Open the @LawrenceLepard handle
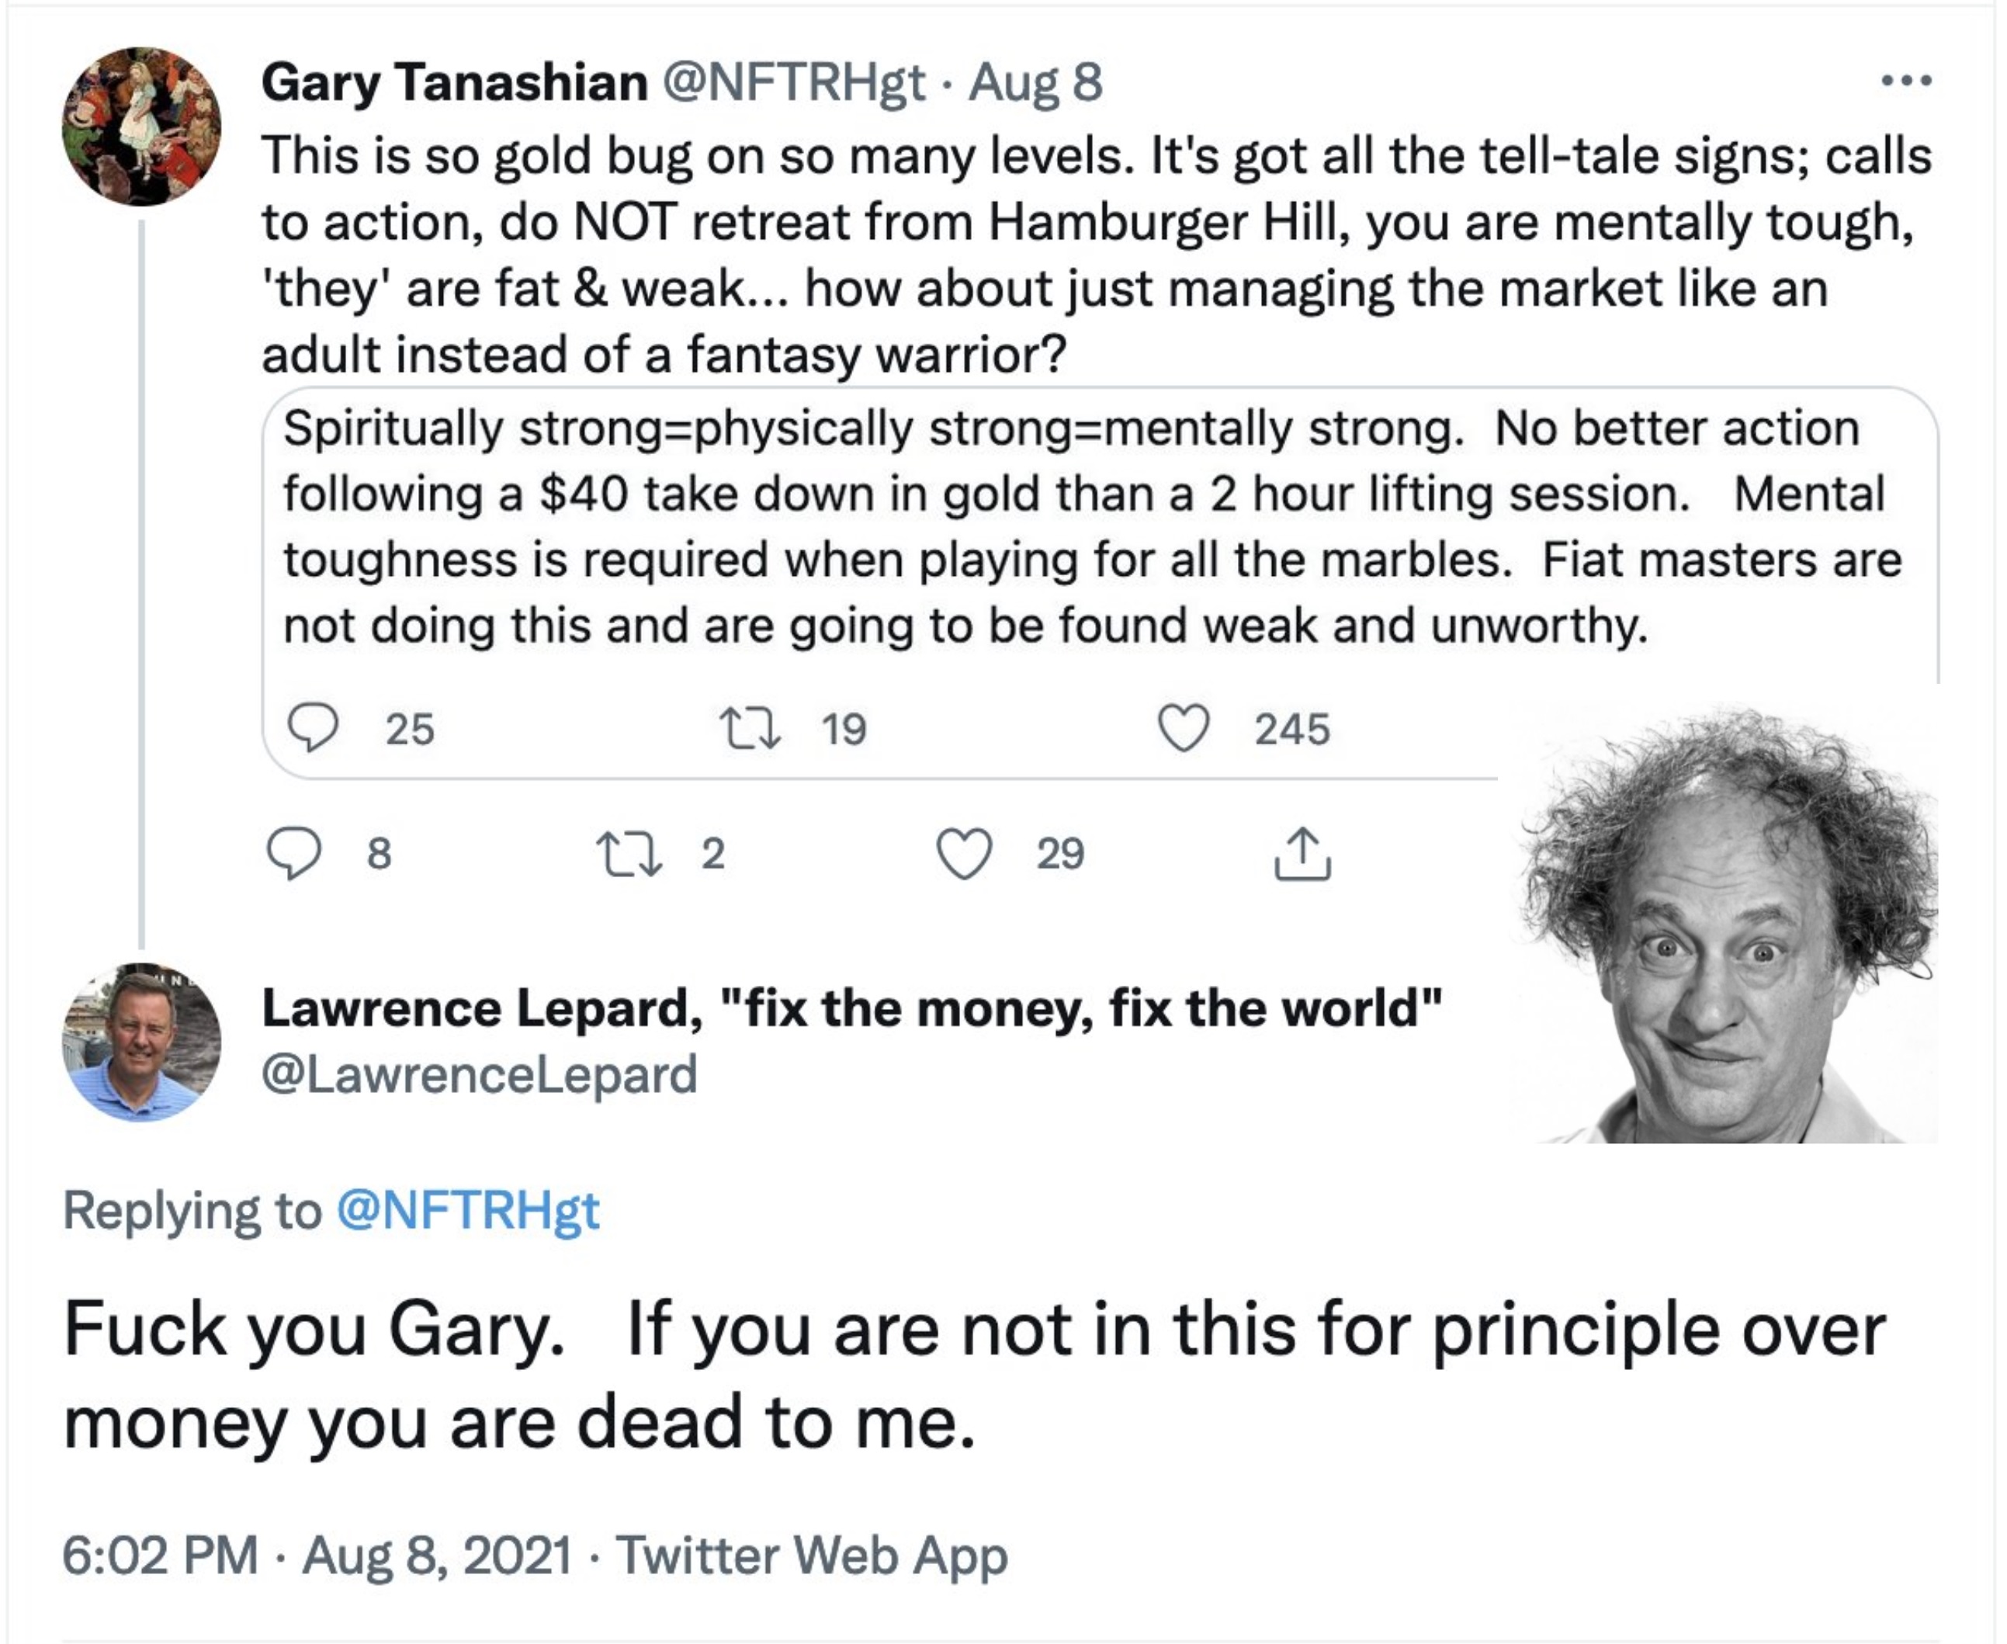 [479, 1075]
